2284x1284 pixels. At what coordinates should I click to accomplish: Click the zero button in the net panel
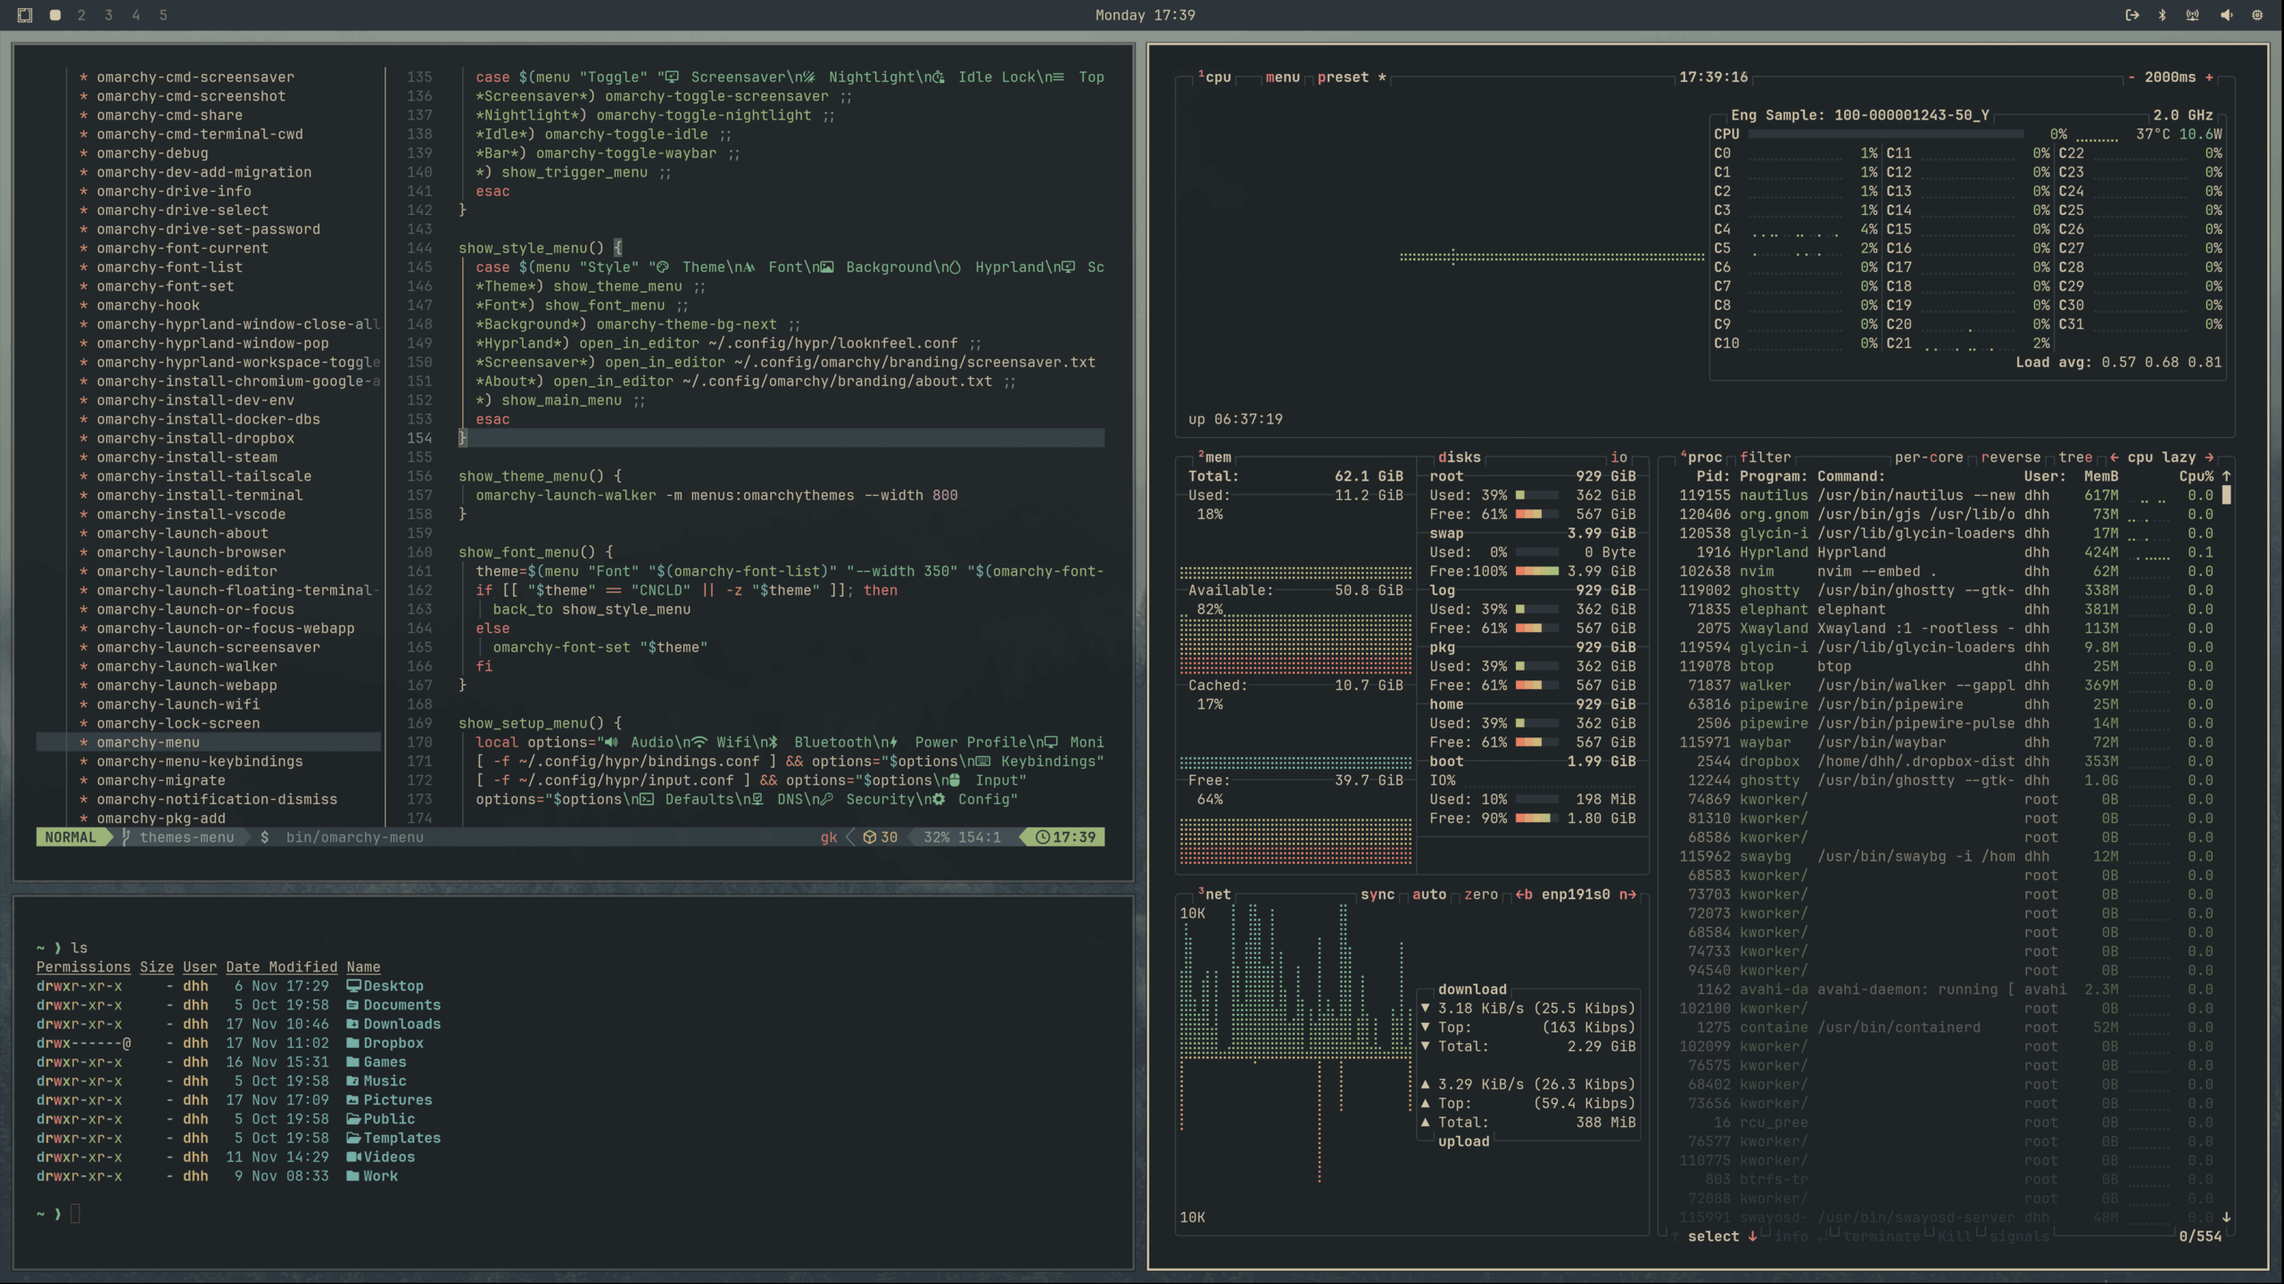click(x=1480, y=894)
